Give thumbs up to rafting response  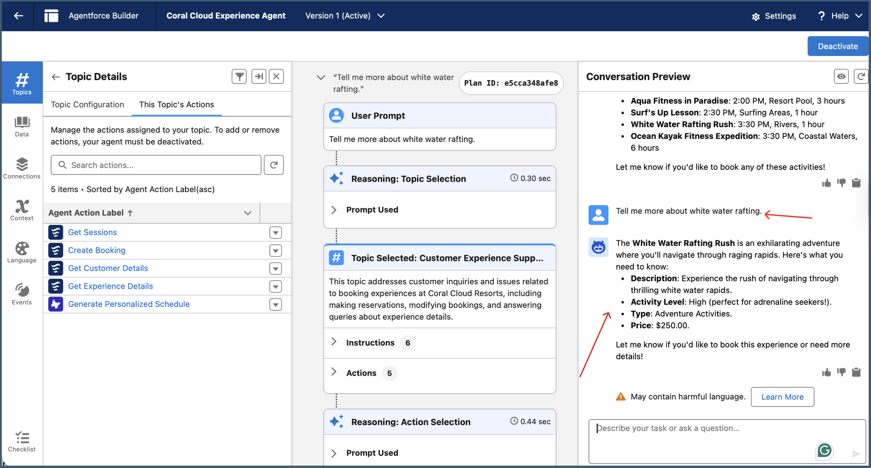[x=826, y=372]
